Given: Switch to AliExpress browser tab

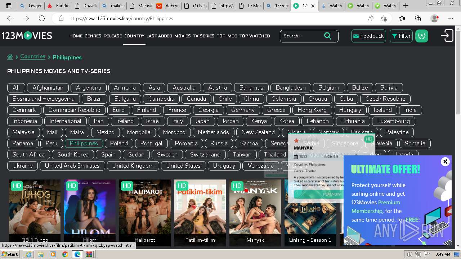Looking at the screenshot, I should point(168,5).
